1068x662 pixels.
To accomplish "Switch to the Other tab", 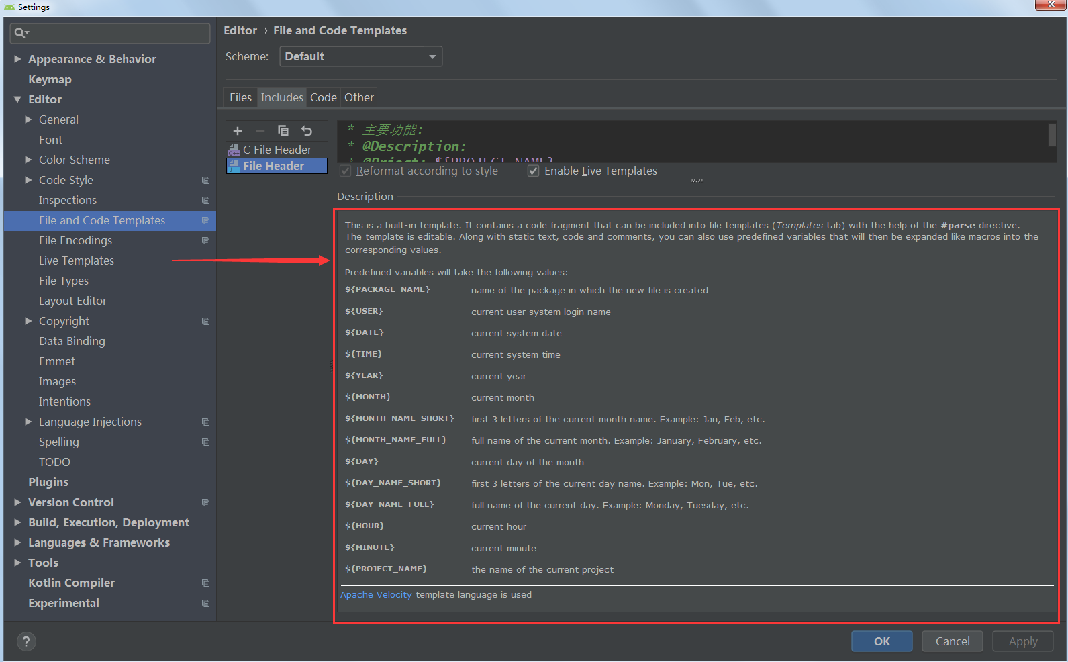I will (x=359, y=97).
